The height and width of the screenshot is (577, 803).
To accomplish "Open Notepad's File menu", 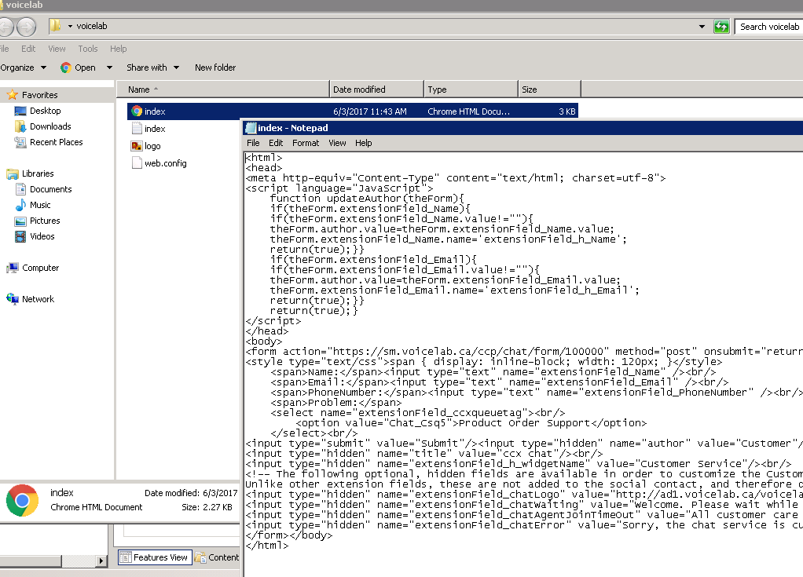I will [253, 143].
